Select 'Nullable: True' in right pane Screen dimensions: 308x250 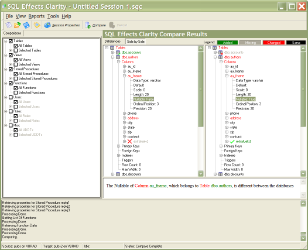click(x=245, y=99)
